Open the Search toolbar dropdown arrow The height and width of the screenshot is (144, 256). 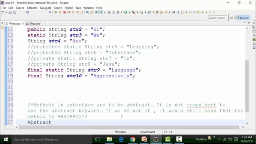click(170, 12)
